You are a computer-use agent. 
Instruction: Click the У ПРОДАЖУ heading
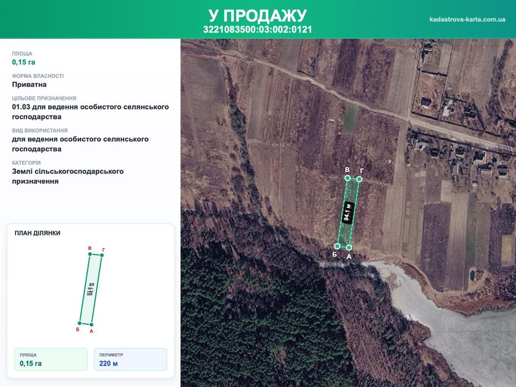coord(257,15)
